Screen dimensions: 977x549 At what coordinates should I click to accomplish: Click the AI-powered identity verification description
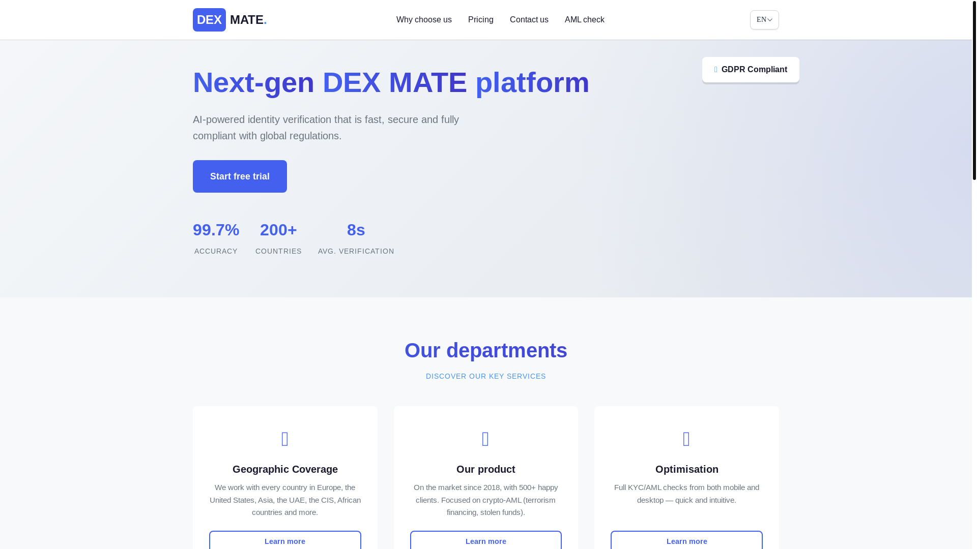coord(326,128)
